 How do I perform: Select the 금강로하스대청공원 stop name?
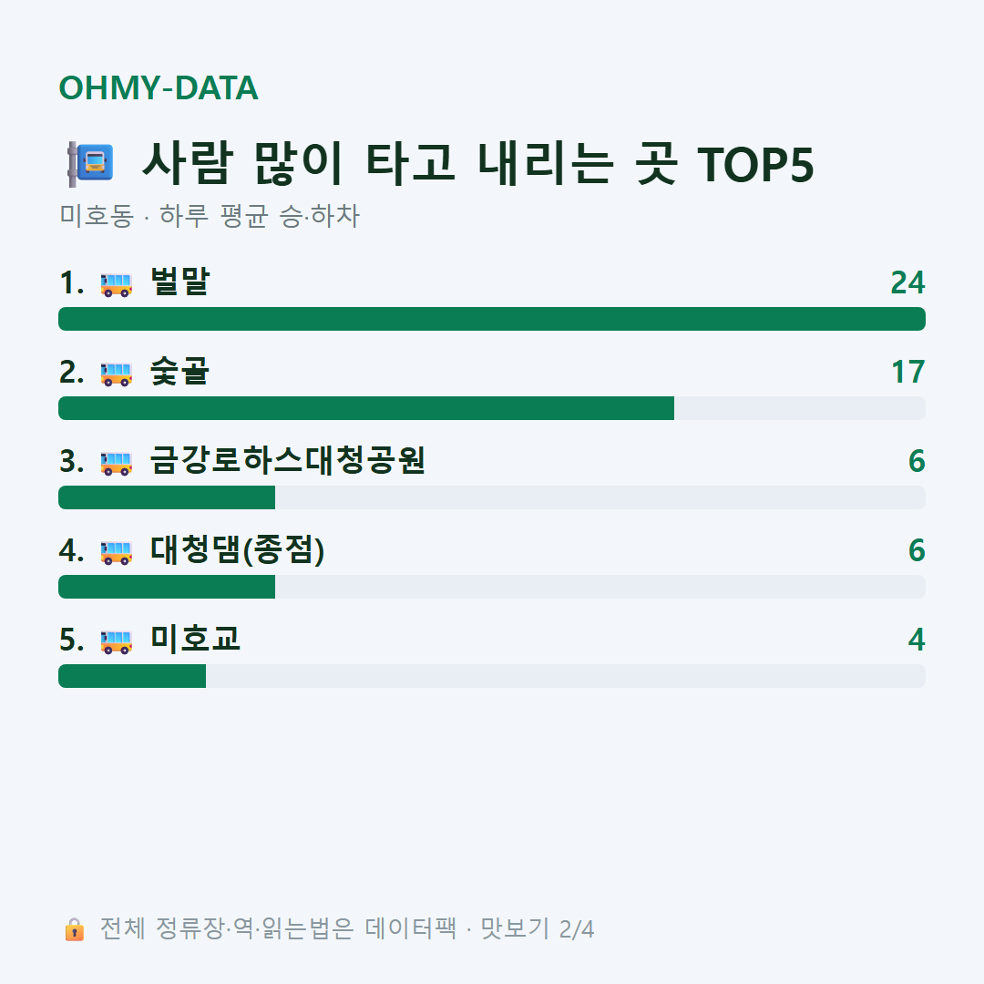[x=287, y=460]
